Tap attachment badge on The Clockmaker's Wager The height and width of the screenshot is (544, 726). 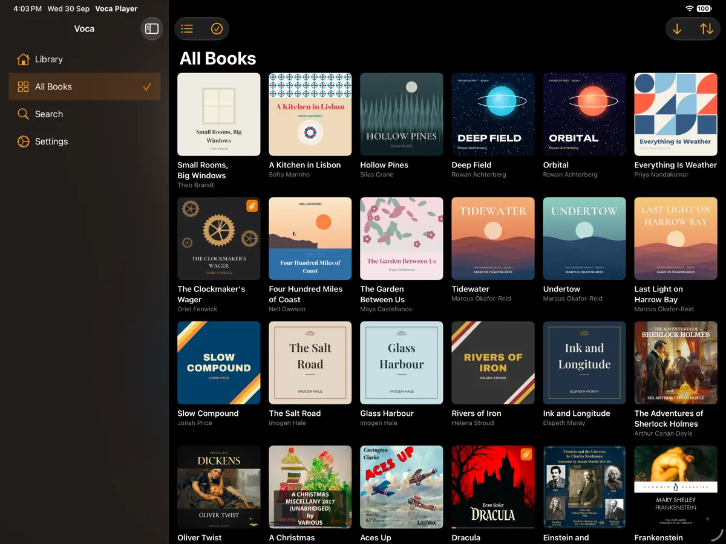click(252, 206)
